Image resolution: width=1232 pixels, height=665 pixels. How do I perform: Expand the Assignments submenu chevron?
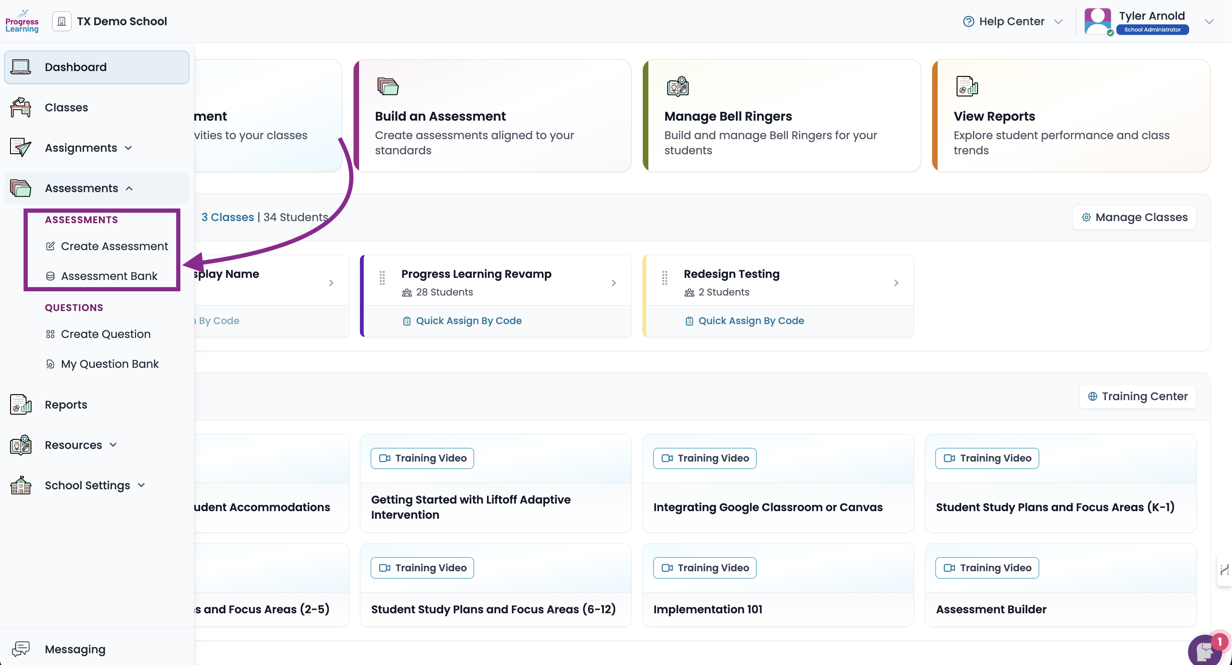[x=128, y=148]
